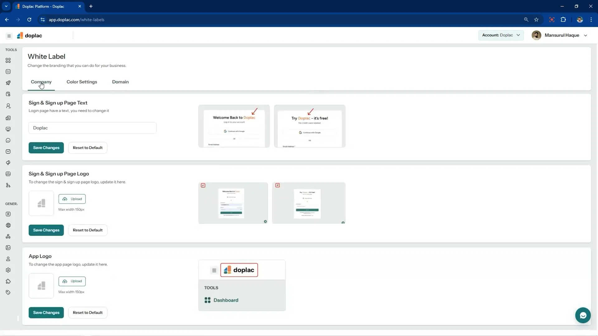Bookmark this page with the star icon
The height and width of the screenshot is (336, 598).
536,20
